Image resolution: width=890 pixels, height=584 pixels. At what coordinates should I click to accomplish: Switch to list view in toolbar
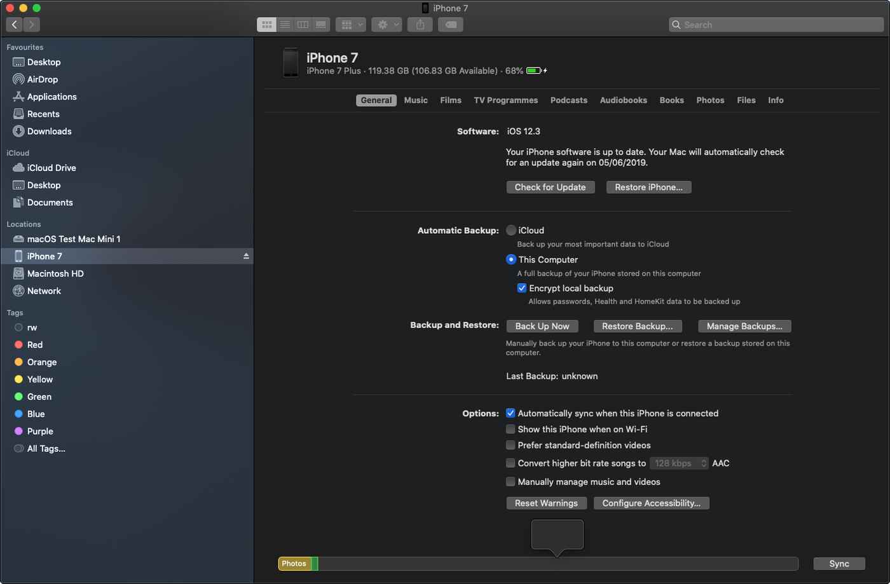pos(285,25)
